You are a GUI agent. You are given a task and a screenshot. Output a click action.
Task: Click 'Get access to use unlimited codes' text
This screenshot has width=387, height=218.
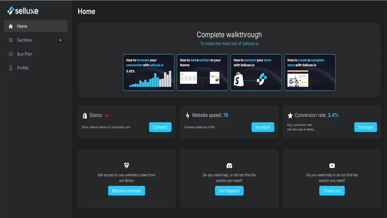pyautogui.click(x=127, y=178)
